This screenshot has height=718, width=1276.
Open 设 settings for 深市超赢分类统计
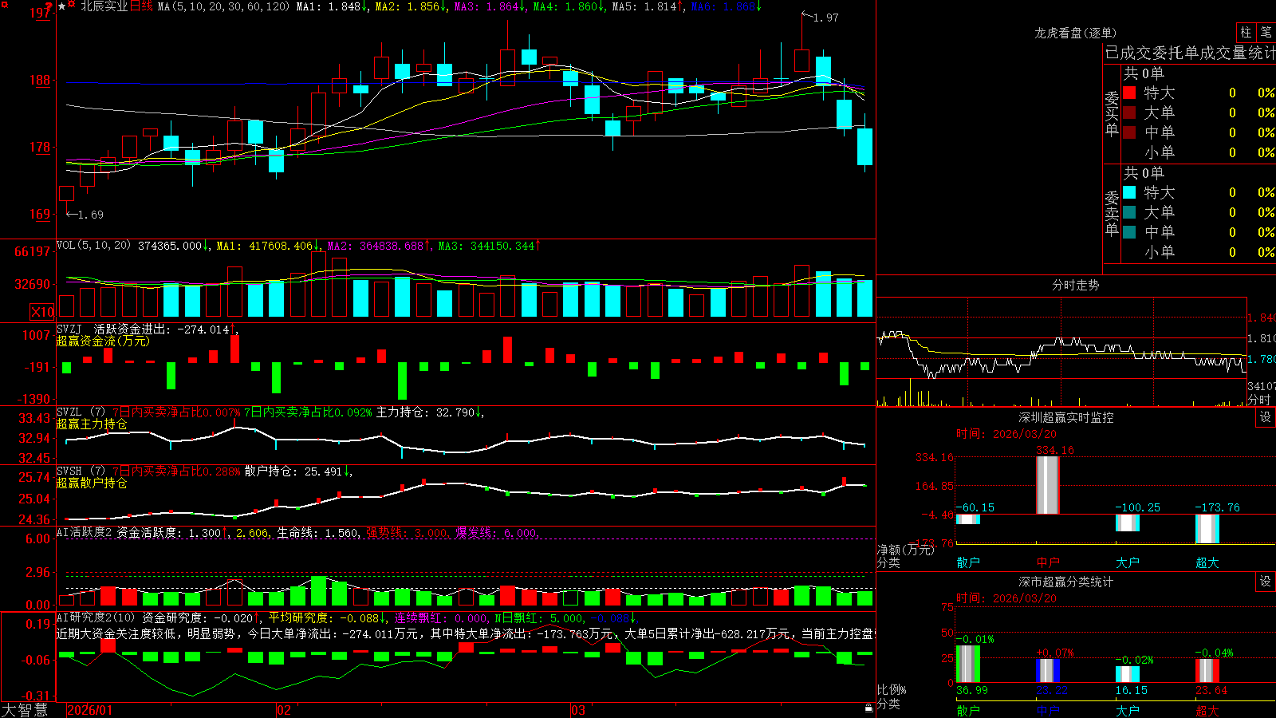coord(1266,582)
